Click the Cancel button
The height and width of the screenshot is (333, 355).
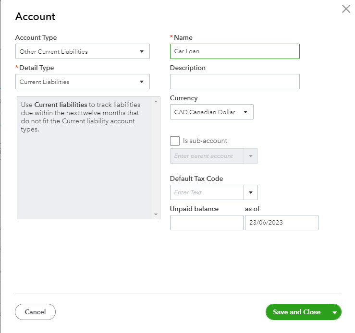coord(35,312)
